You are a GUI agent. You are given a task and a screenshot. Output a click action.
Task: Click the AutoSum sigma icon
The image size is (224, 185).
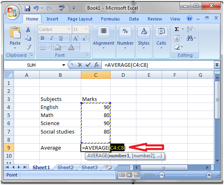point(177,29)
